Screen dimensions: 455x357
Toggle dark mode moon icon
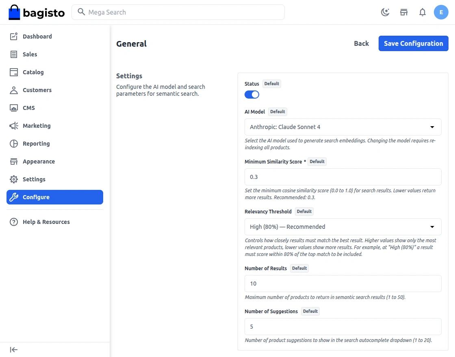click(385, 12)
